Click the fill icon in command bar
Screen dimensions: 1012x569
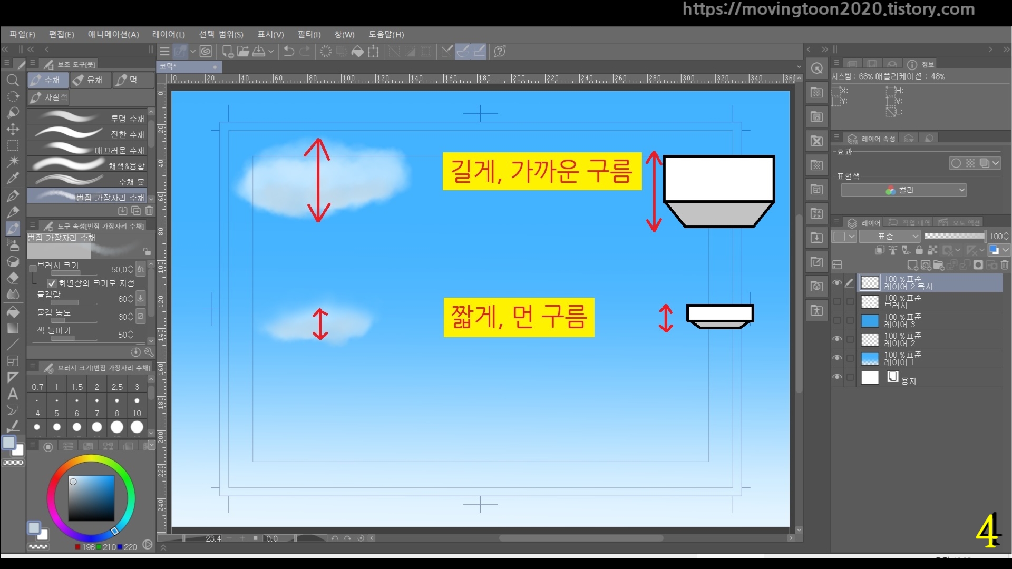[x=357, y=51]
